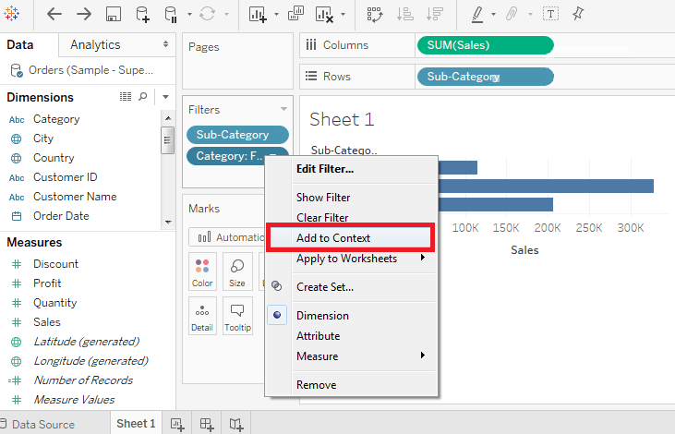Viewport: 675px width, 434px height.
Task: Click the New Data Source icon
Action: pyautogui.click(x=142, y=14)
